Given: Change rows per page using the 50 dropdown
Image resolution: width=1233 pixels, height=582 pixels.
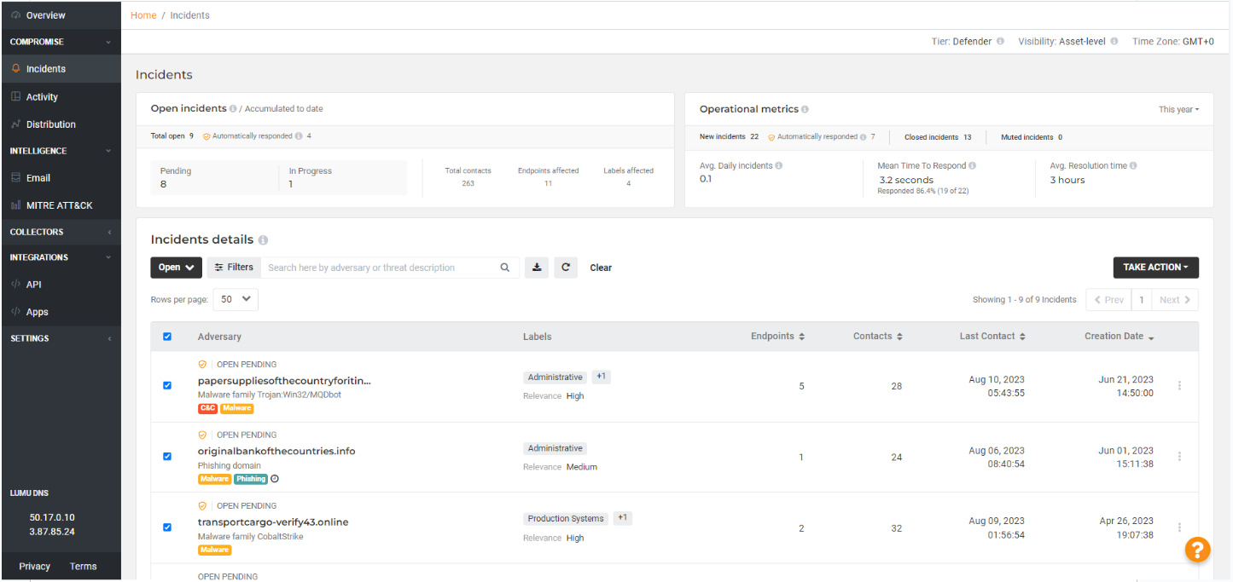Looking at the screenshot, I should [x=235, y=299].
